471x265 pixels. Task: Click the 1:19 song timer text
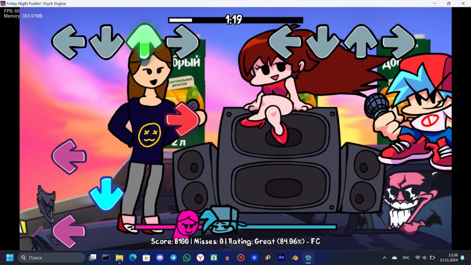tap(234, 19)
